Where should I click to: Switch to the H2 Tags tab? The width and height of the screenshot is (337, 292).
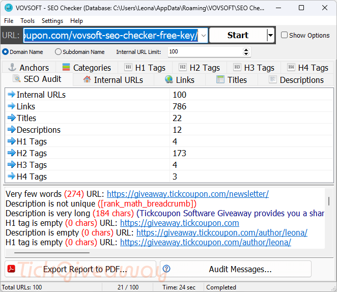200,68
